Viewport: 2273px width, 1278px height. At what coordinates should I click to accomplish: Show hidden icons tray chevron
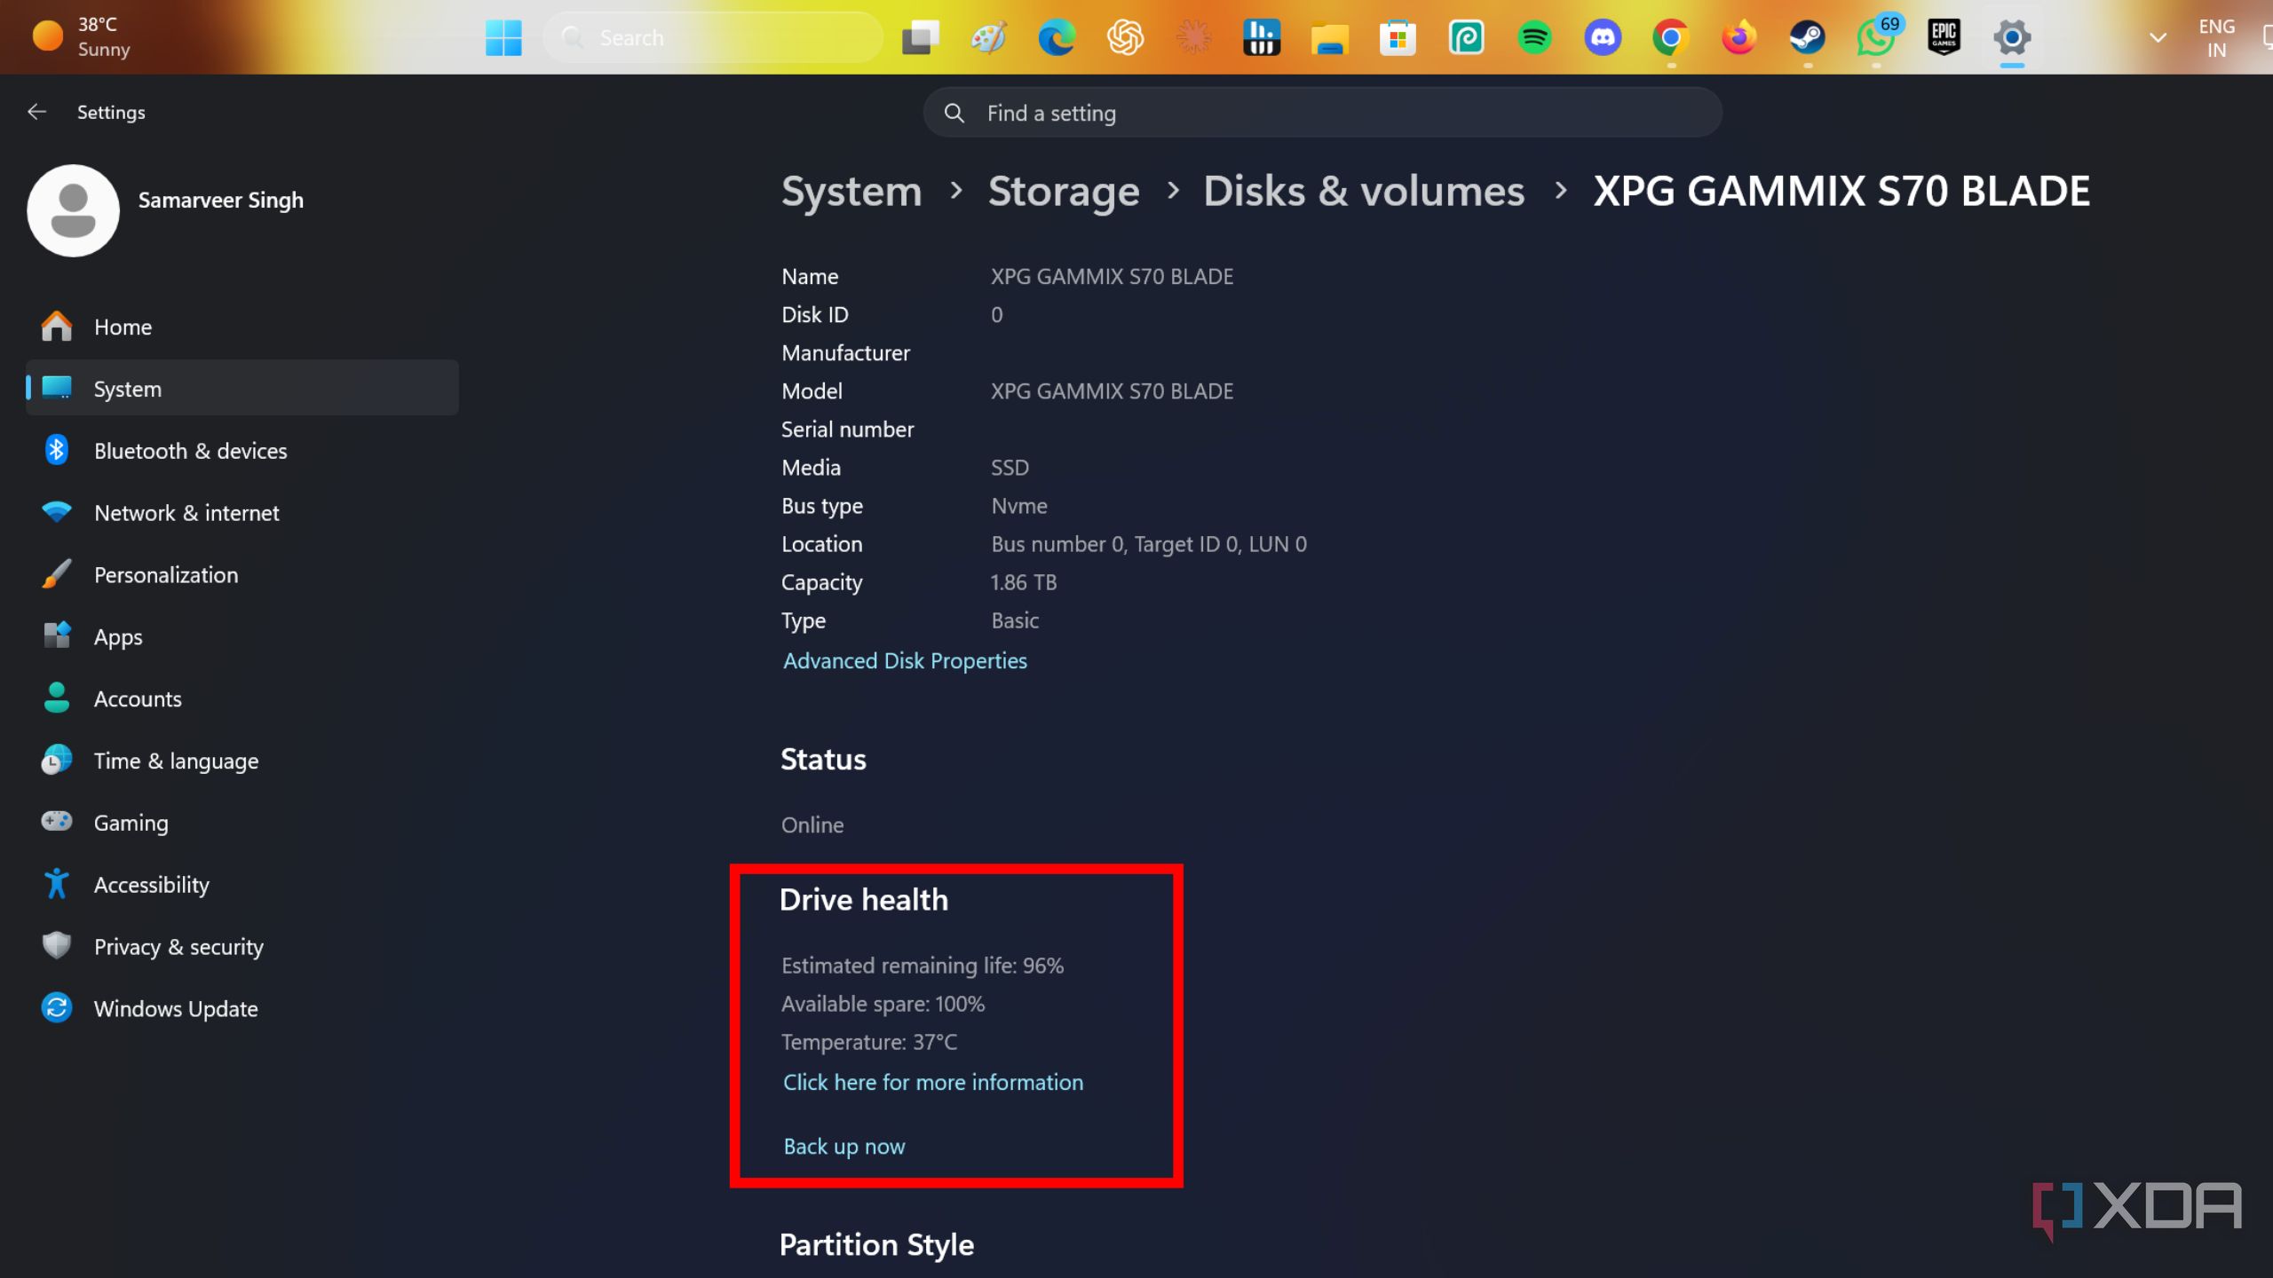(2158, 37)
